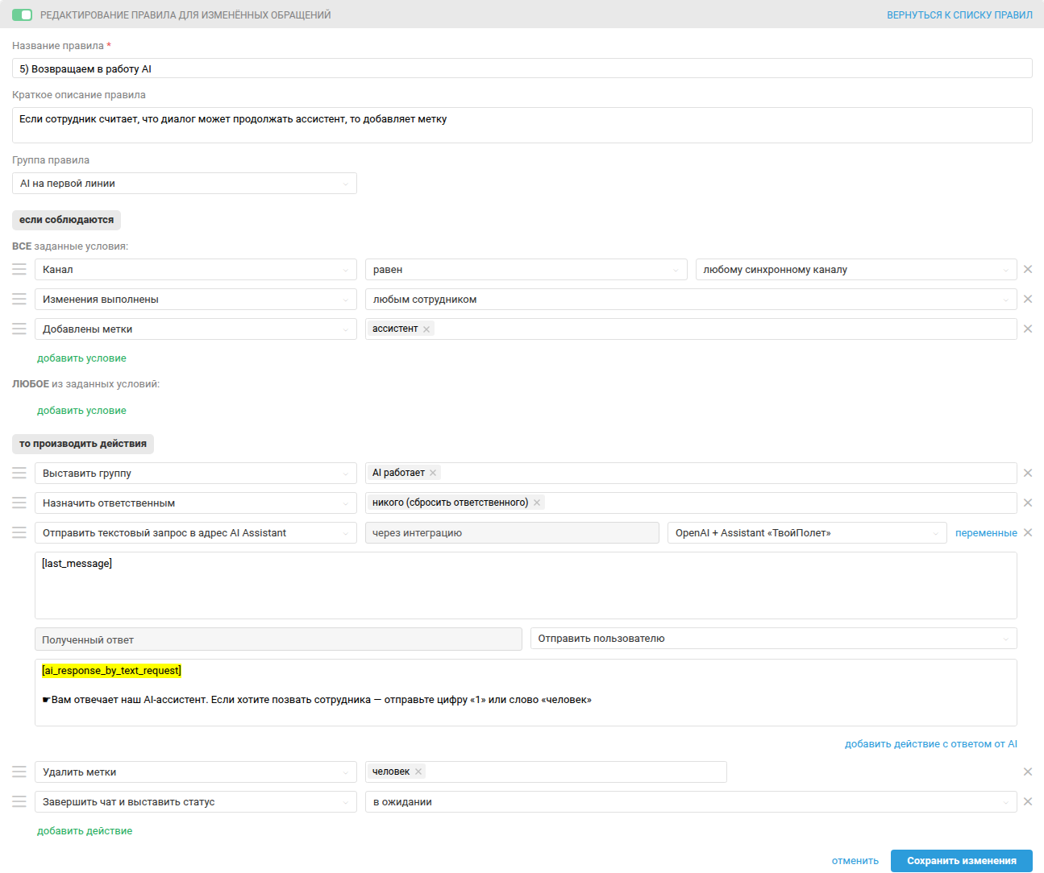This screenshot has width=1044, height=873.
Task: Expand the «любому синхронному каналу» dropdown
Action: pos(855,270)
